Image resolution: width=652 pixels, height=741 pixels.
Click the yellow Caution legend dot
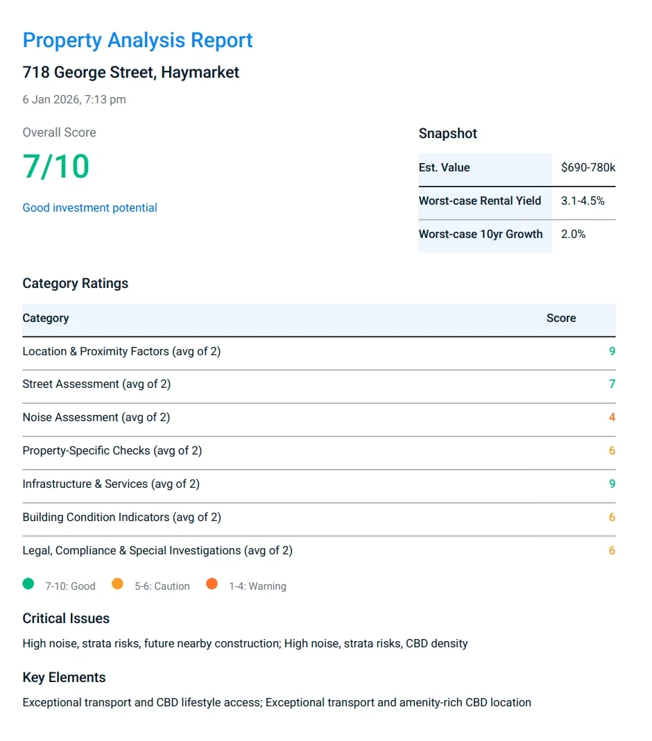tap(117, 584)
